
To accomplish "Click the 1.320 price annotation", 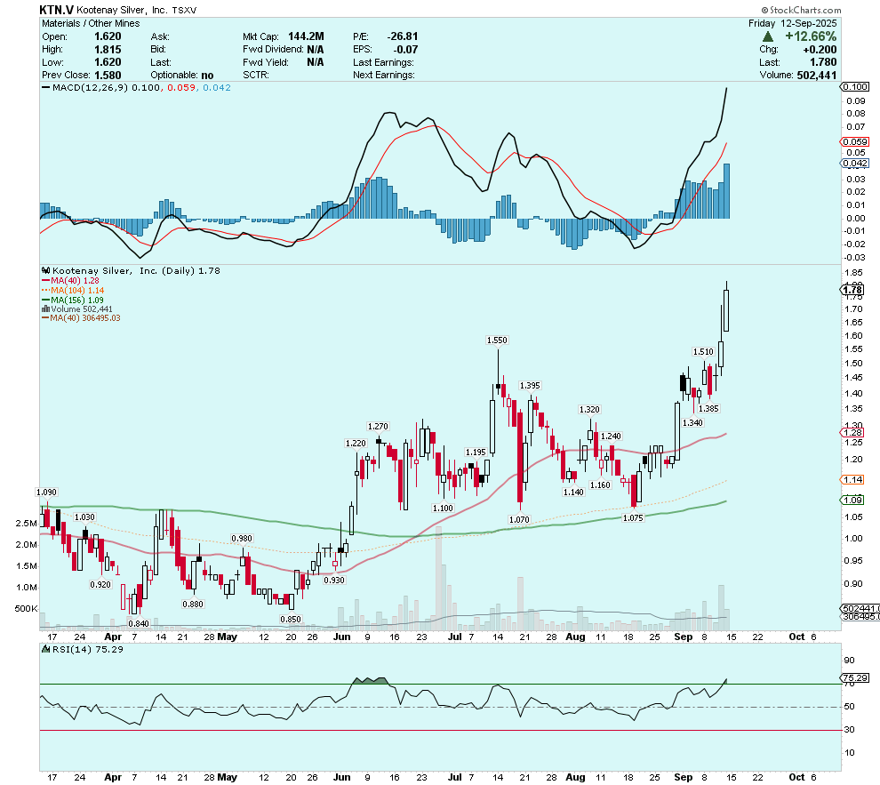I will pos(589,410).
